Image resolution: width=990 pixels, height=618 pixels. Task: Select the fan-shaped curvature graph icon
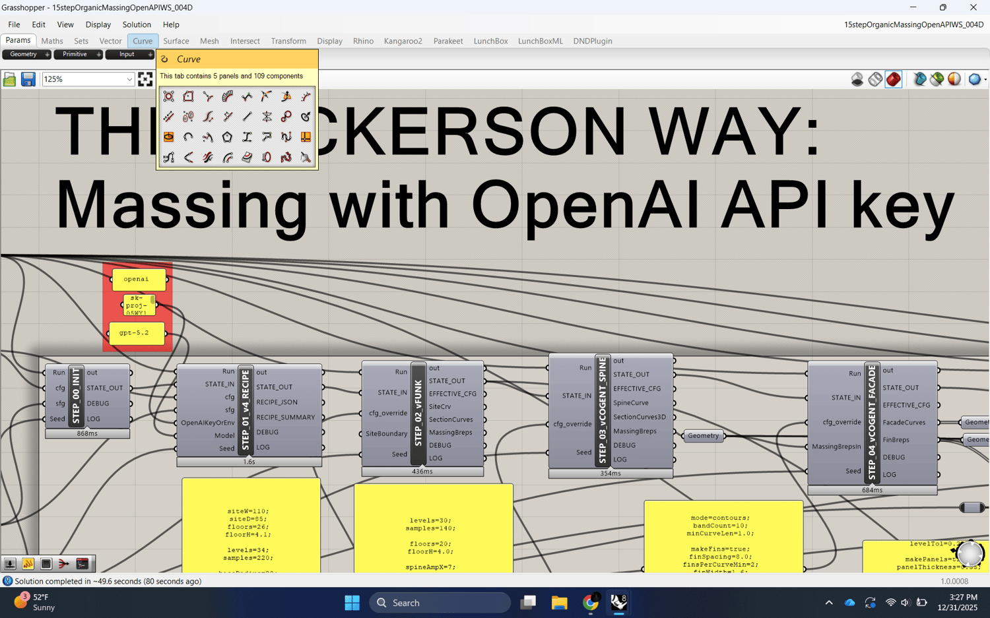pos(227,96)
